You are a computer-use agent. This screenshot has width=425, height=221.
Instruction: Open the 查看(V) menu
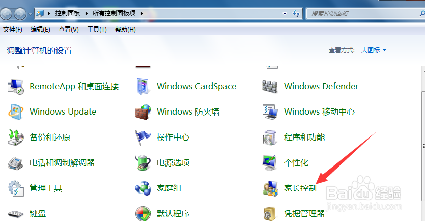(69, 30)
